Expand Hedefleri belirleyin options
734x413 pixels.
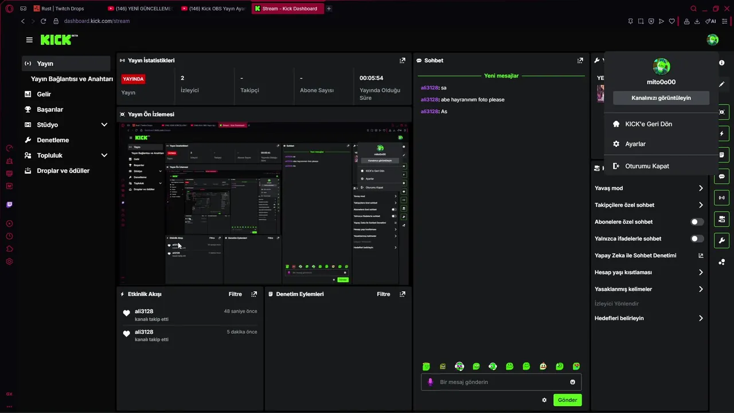click(701, 318)
